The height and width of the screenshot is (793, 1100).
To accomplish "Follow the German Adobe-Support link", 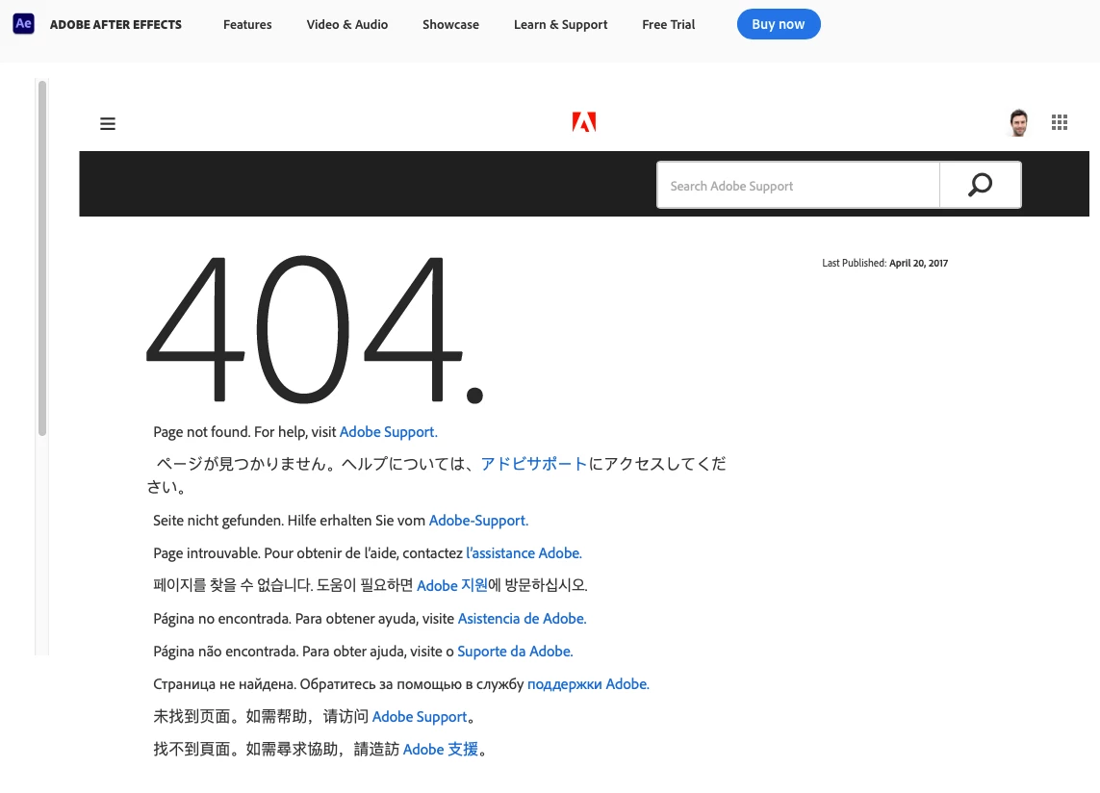I will point(478,521).
